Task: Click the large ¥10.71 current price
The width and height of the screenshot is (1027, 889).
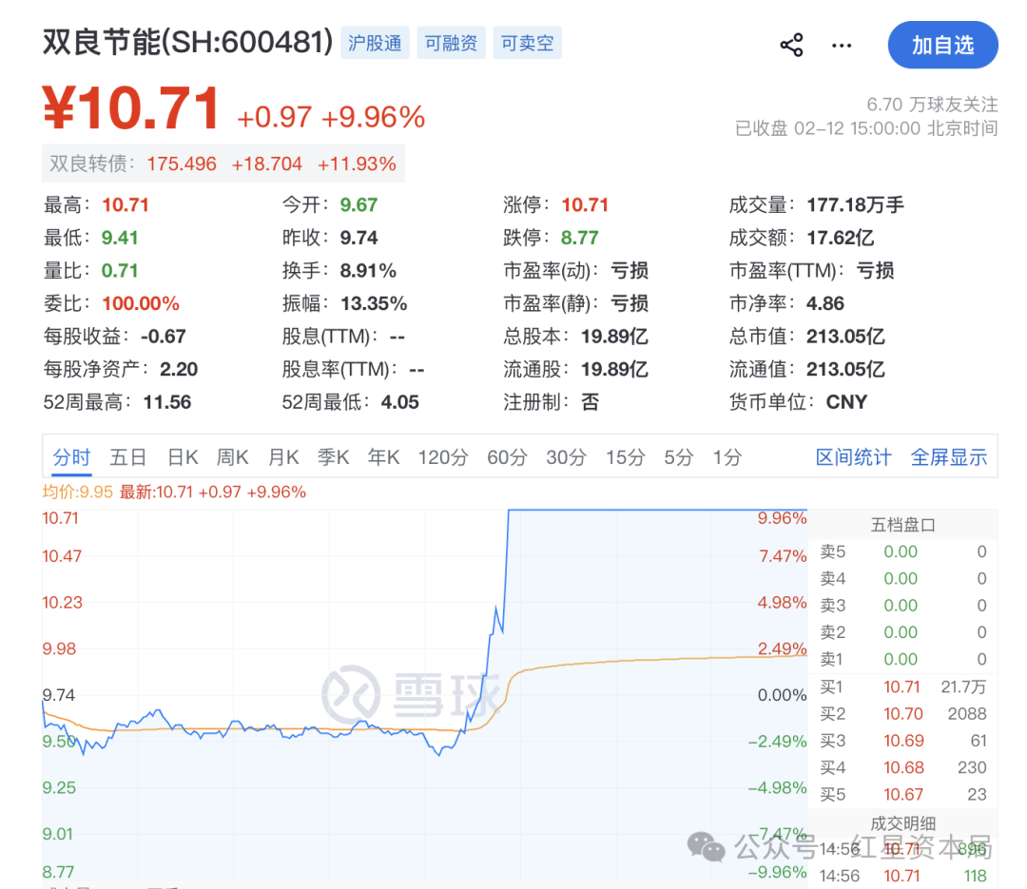Action: (x=131, y=108)
